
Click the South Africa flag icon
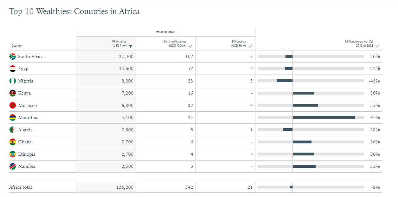13,56
